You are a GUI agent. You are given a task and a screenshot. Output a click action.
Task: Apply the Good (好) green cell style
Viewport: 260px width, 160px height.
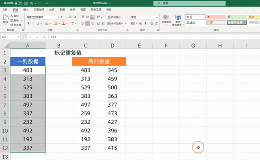tap(237, 17)
